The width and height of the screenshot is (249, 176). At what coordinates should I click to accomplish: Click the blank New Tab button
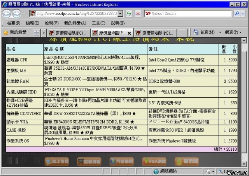click(182, 33)
